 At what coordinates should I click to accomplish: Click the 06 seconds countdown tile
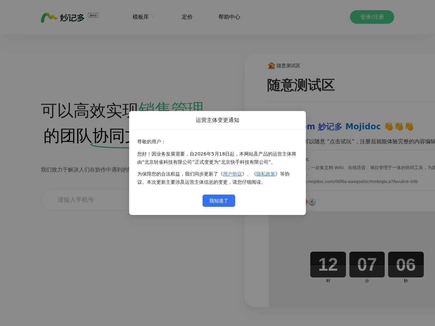tap(406, 265)
